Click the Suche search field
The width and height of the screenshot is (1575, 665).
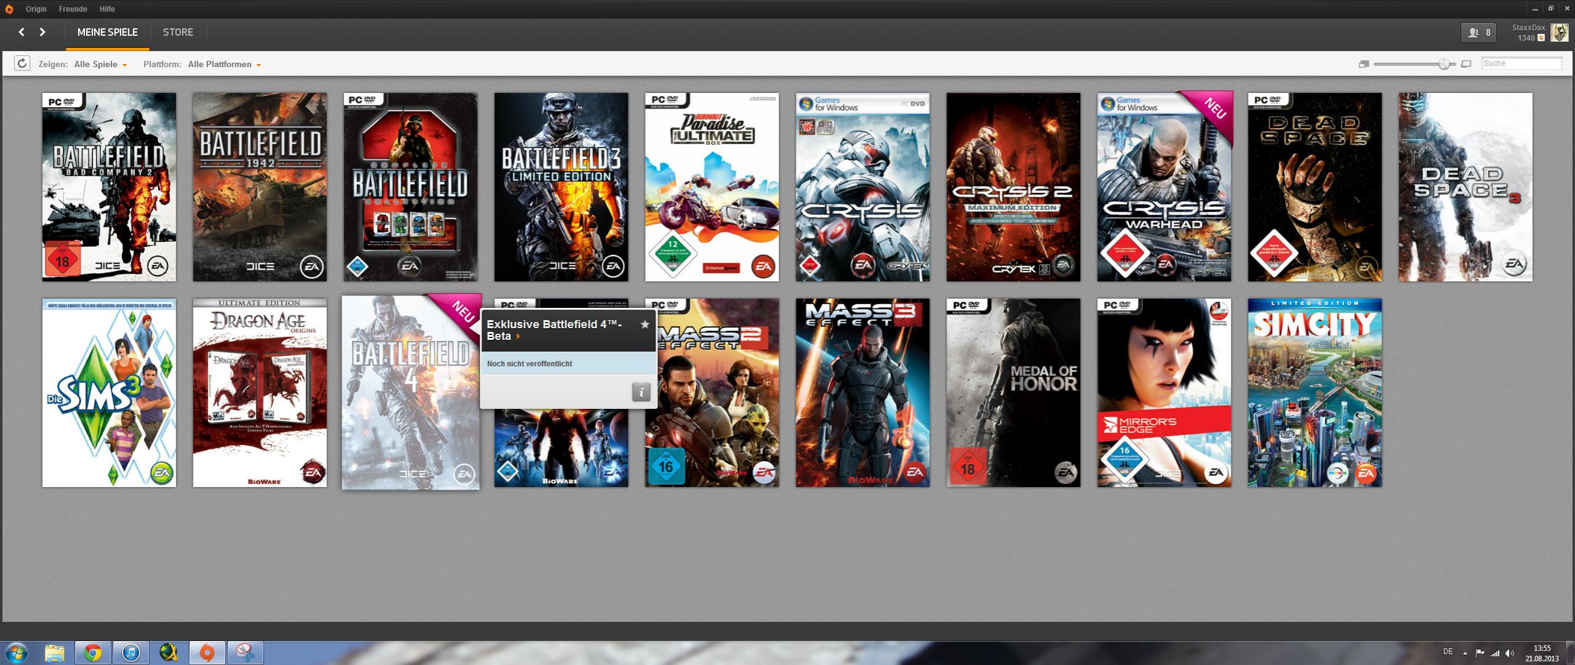(1521, 63)
